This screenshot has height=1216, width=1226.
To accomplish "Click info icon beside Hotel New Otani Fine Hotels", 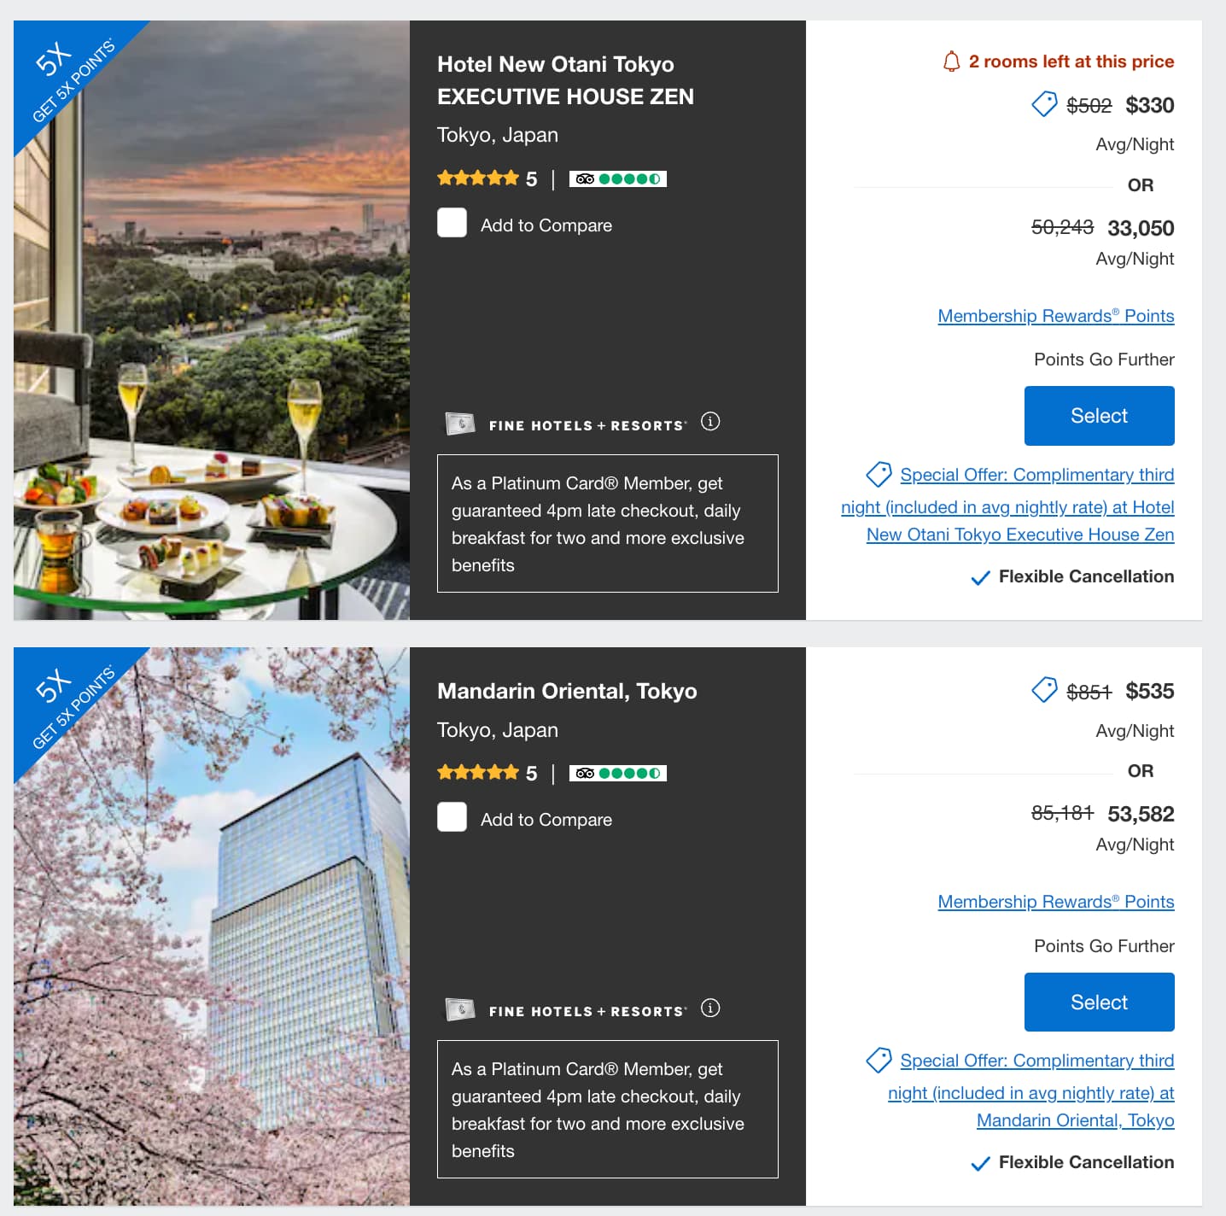I will click(x=710, y=422).
